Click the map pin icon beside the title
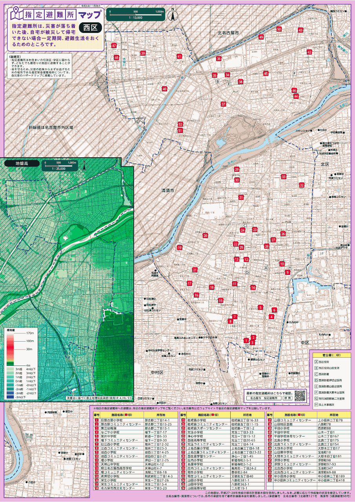 point(16,15)
